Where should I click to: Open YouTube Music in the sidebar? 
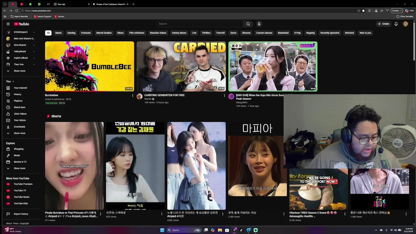click(x=21, y=197)
